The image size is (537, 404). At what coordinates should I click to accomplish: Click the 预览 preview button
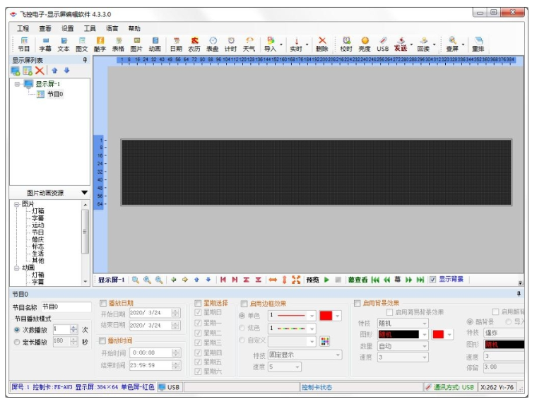[x=312, y=280]
